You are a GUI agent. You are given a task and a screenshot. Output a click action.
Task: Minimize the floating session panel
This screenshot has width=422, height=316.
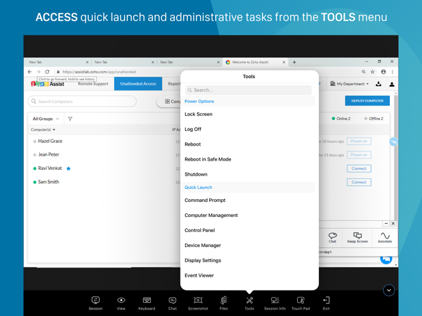pyautogui.click(x=386, y=223)
